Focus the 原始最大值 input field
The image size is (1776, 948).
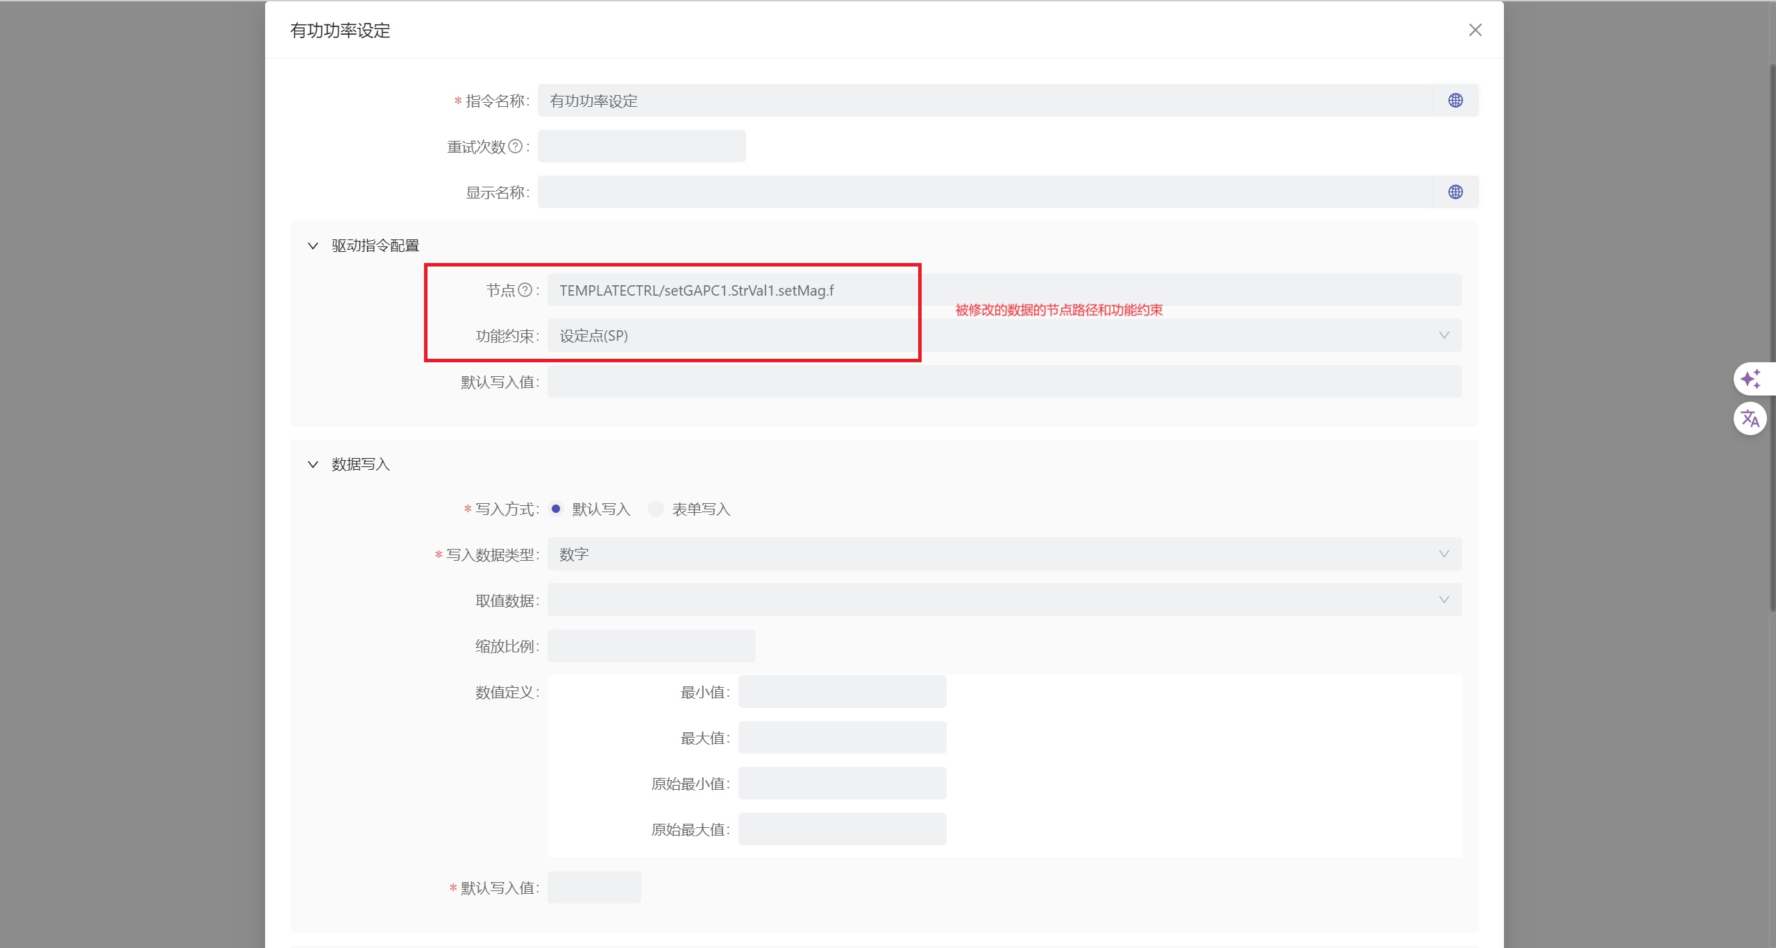pos(843,829)
